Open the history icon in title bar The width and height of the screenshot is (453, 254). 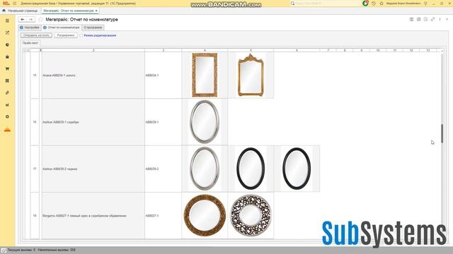[374, 4]
